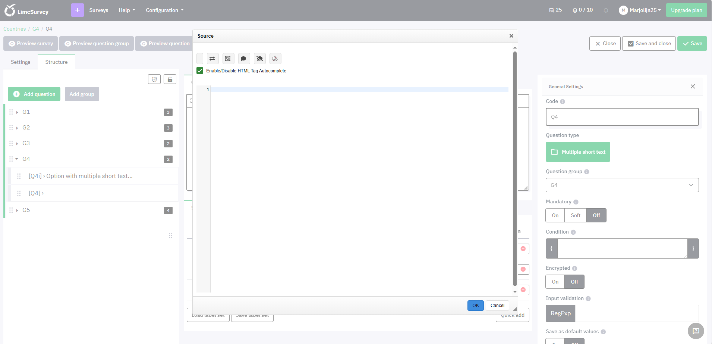This screenshot has width=712, height=344.
Task: Click OK in the Source dialog
Action: pyautogui.click(x=475, y=306)
